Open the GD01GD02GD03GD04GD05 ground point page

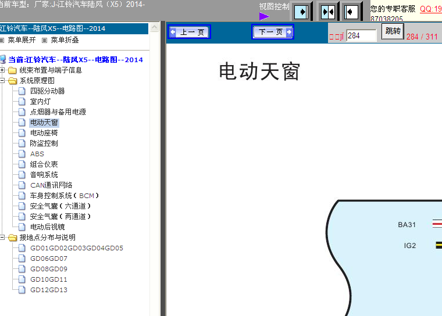[x=77, y=248]
